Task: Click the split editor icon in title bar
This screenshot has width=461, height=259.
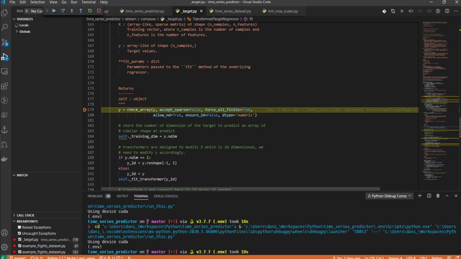Action: [x=447, y=11]
